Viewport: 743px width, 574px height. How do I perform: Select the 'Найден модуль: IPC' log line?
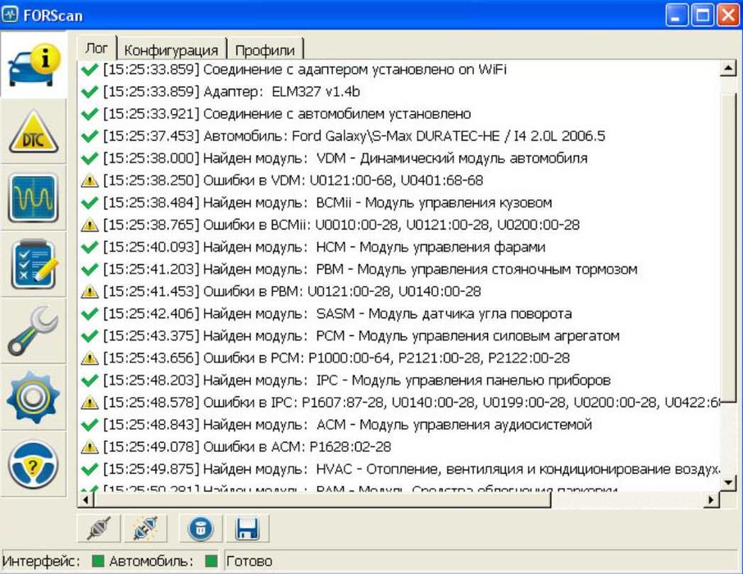[x=346, y=380]
